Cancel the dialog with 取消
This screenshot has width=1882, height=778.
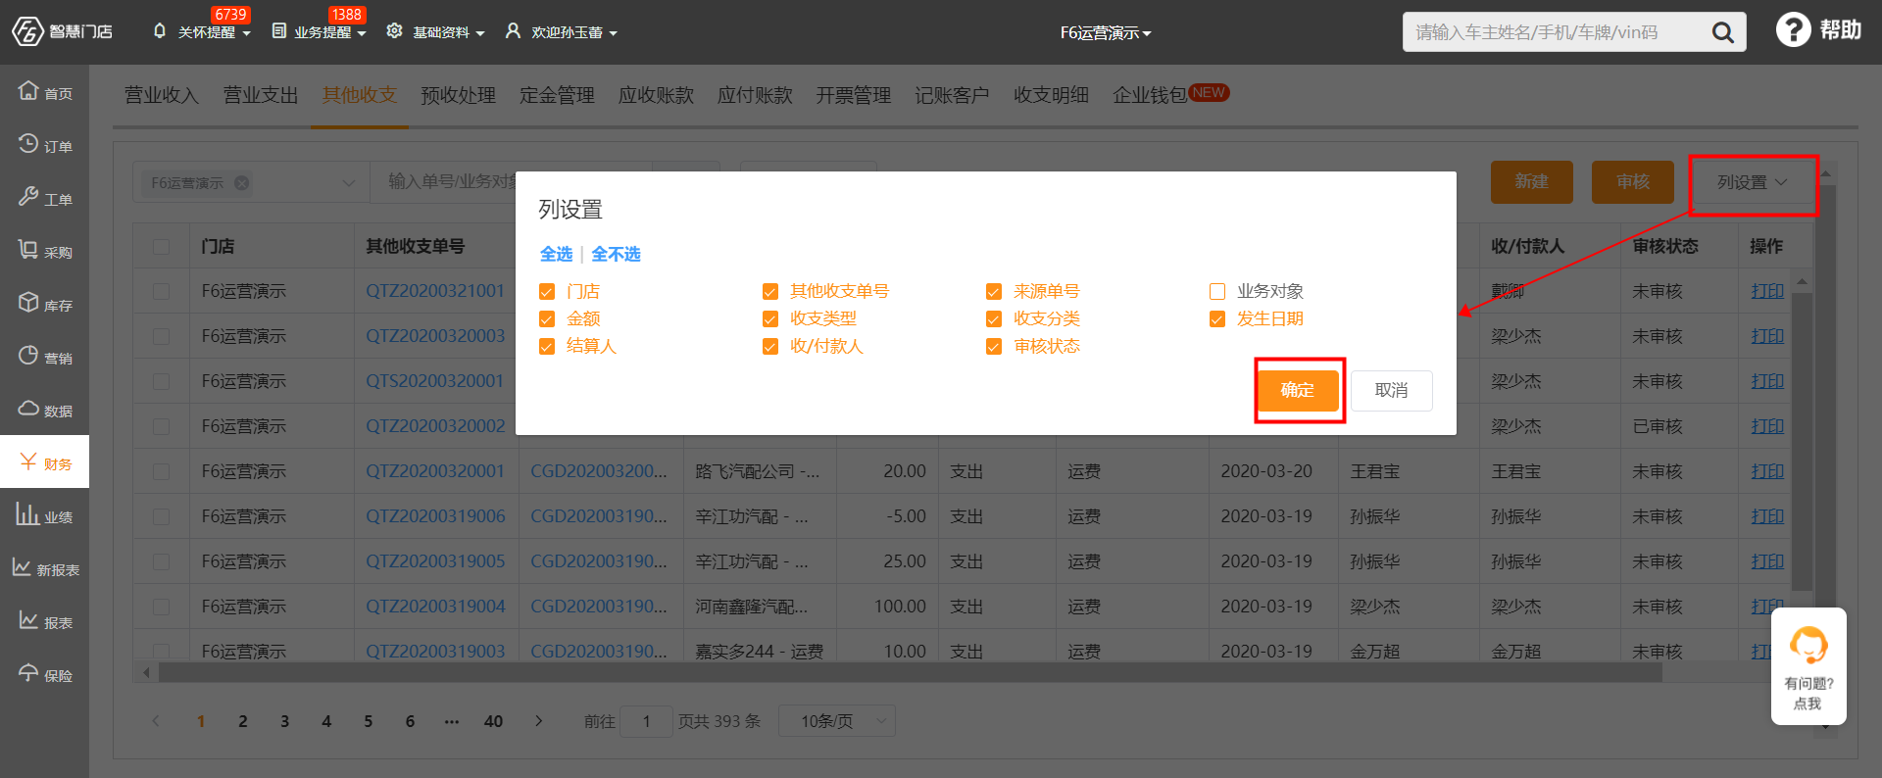pos(1392,390)
